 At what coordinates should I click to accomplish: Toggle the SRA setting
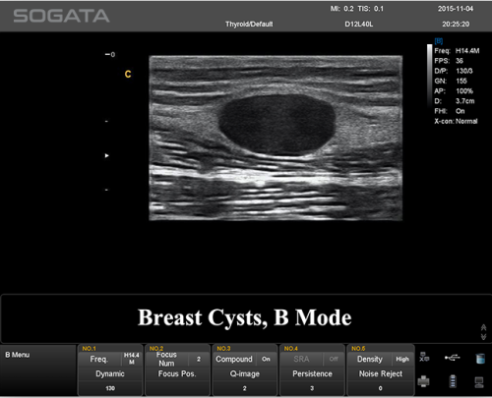click(x=301, y=359)
